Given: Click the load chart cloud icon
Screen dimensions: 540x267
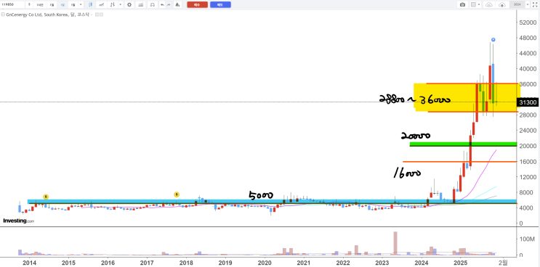Looking at the screenshot, I should tap(488, 4).
